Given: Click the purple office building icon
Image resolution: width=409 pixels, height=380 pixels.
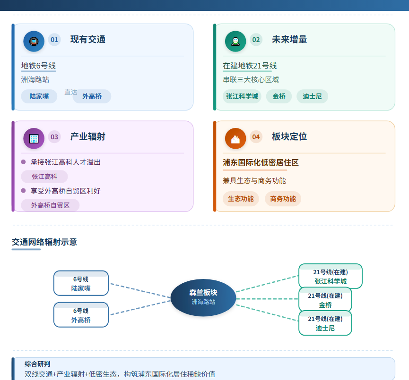Looking at the screenshot, I should coord(34,139).
